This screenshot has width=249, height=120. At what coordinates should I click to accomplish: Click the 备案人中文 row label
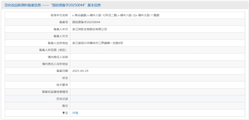pos(61,29)
